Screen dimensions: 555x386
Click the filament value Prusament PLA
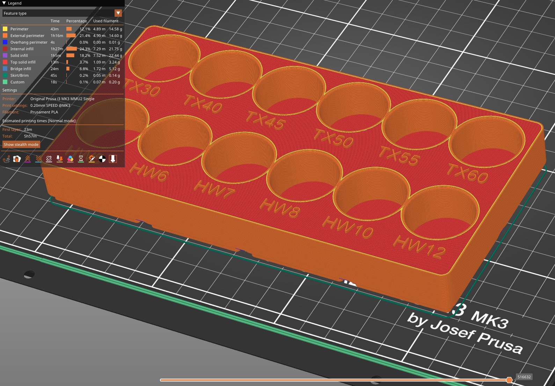coord(44,112)
